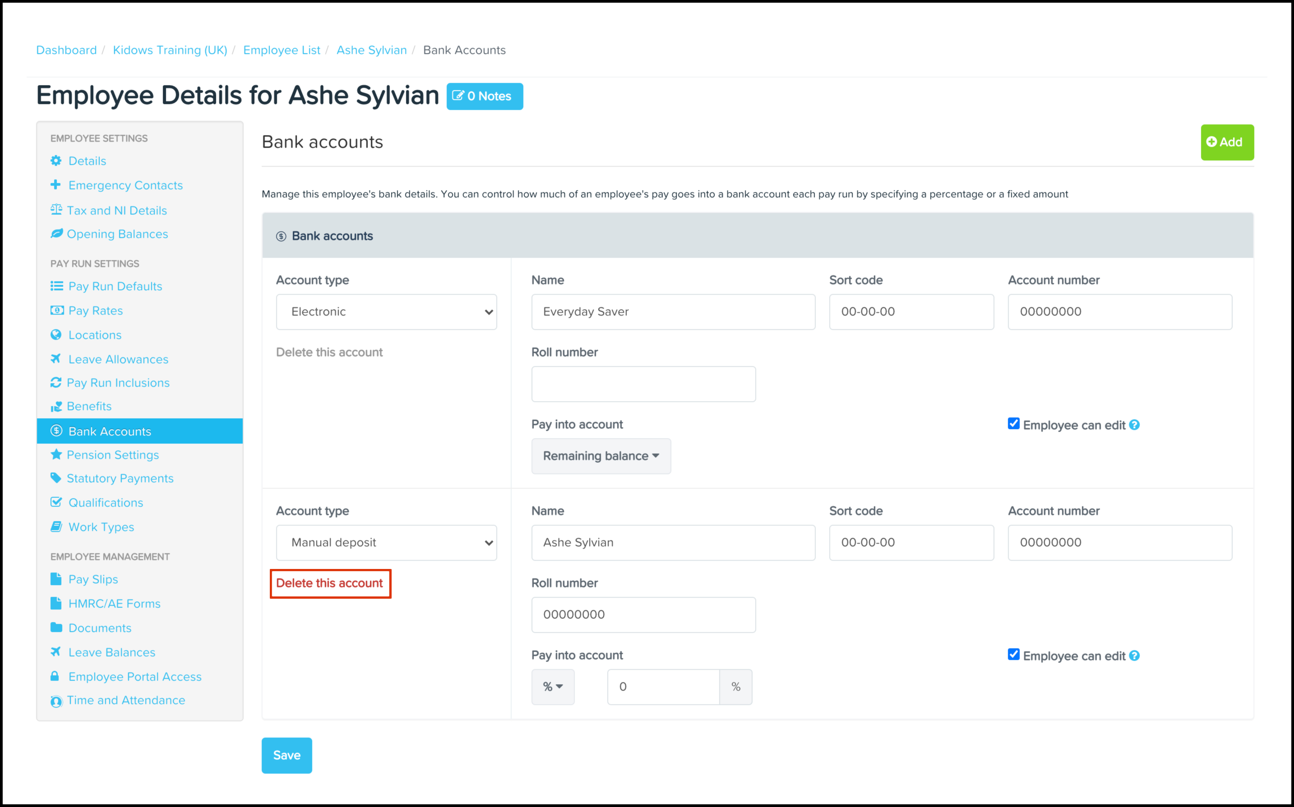Click the scales icon for Tax and NI Details
The image size is (1294, 807).
point(56,210)
